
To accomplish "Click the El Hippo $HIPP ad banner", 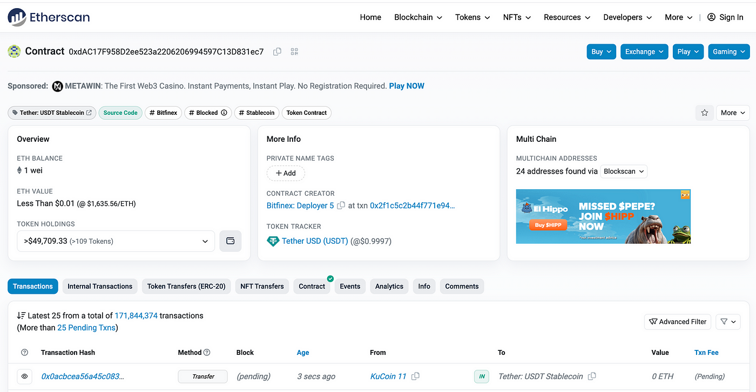I will pos(603,216).
